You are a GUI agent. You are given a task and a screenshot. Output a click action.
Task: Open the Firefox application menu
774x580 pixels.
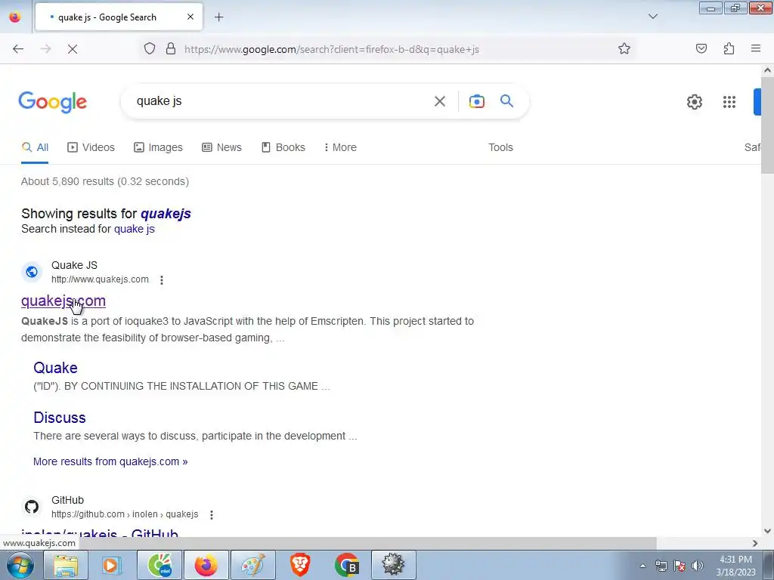point(756,48)
